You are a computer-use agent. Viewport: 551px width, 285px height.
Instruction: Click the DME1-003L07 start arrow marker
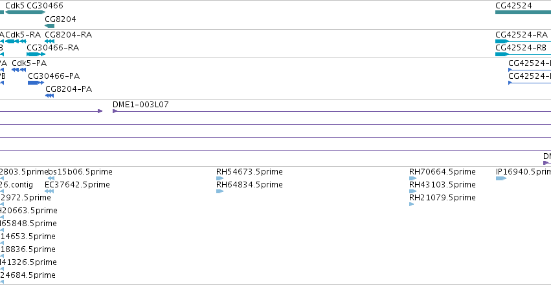[115, 111]
